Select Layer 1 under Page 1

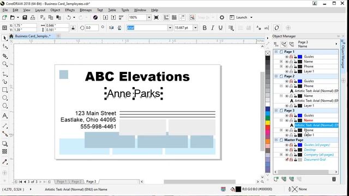(x=309, y=71)
